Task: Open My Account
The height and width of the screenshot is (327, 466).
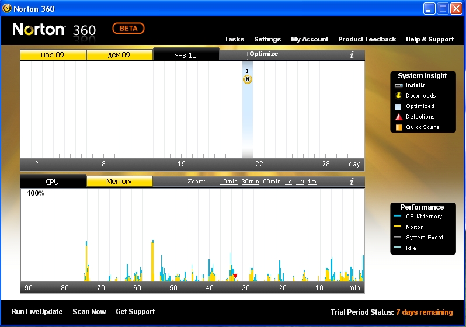Action: tap(309, 39)
